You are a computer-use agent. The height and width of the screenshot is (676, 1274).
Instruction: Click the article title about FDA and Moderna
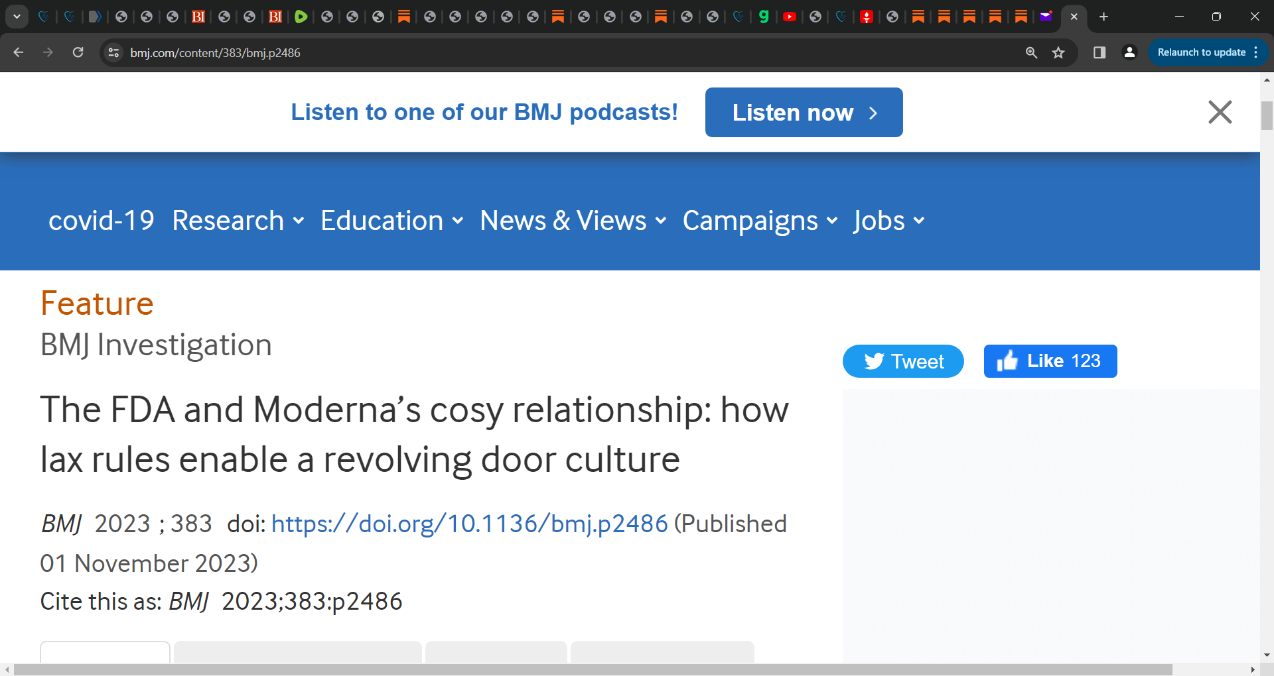click(x=415, y=434)
